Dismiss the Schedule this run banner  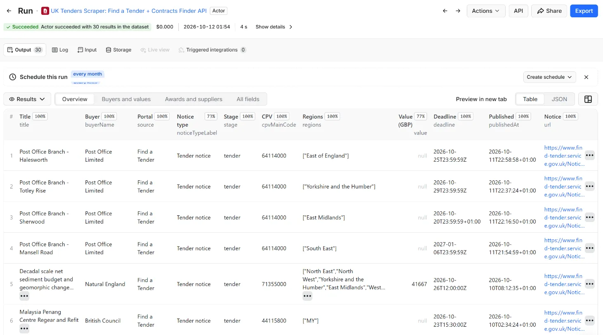pyautogui.click(x=586, y=77)
